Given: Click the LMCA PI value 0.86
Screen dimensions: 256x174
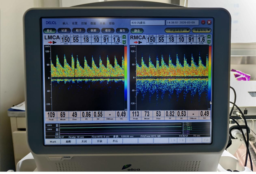Looking at the screenshot, I should 86,115.
